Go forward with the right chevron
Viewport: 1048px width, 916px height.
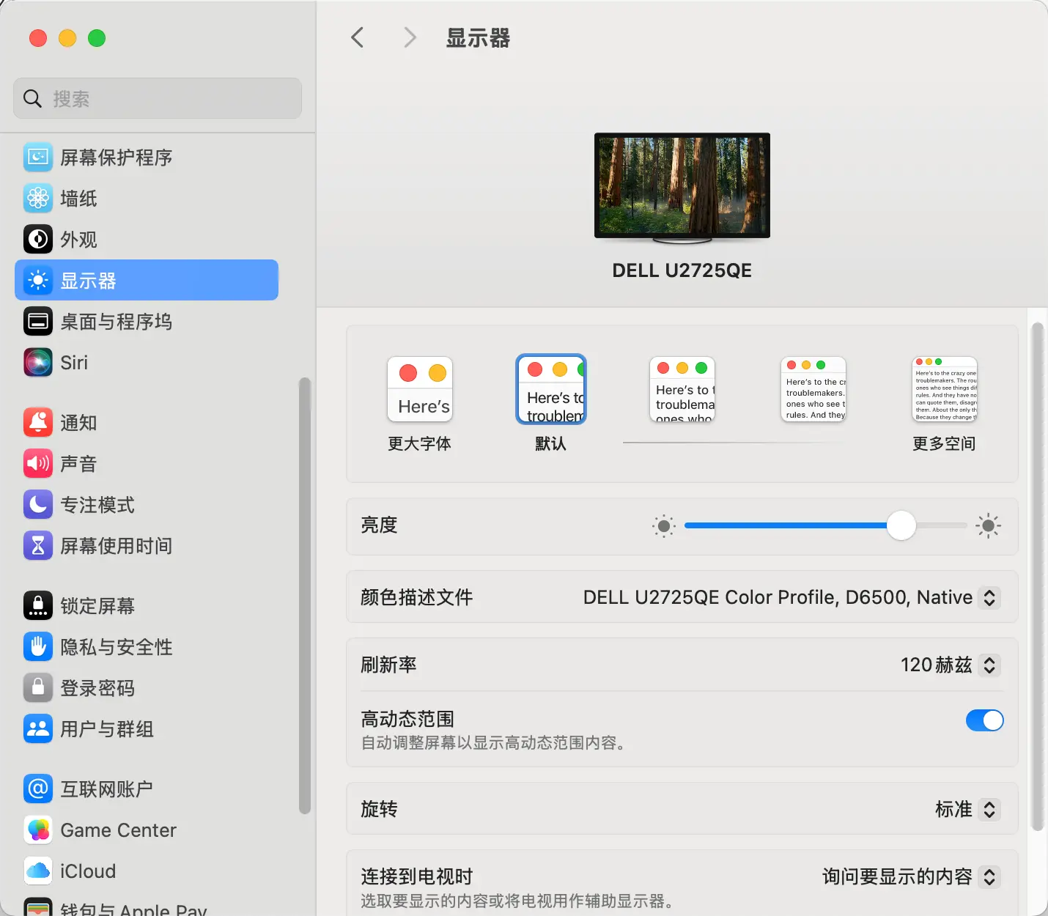coord(410,37)
